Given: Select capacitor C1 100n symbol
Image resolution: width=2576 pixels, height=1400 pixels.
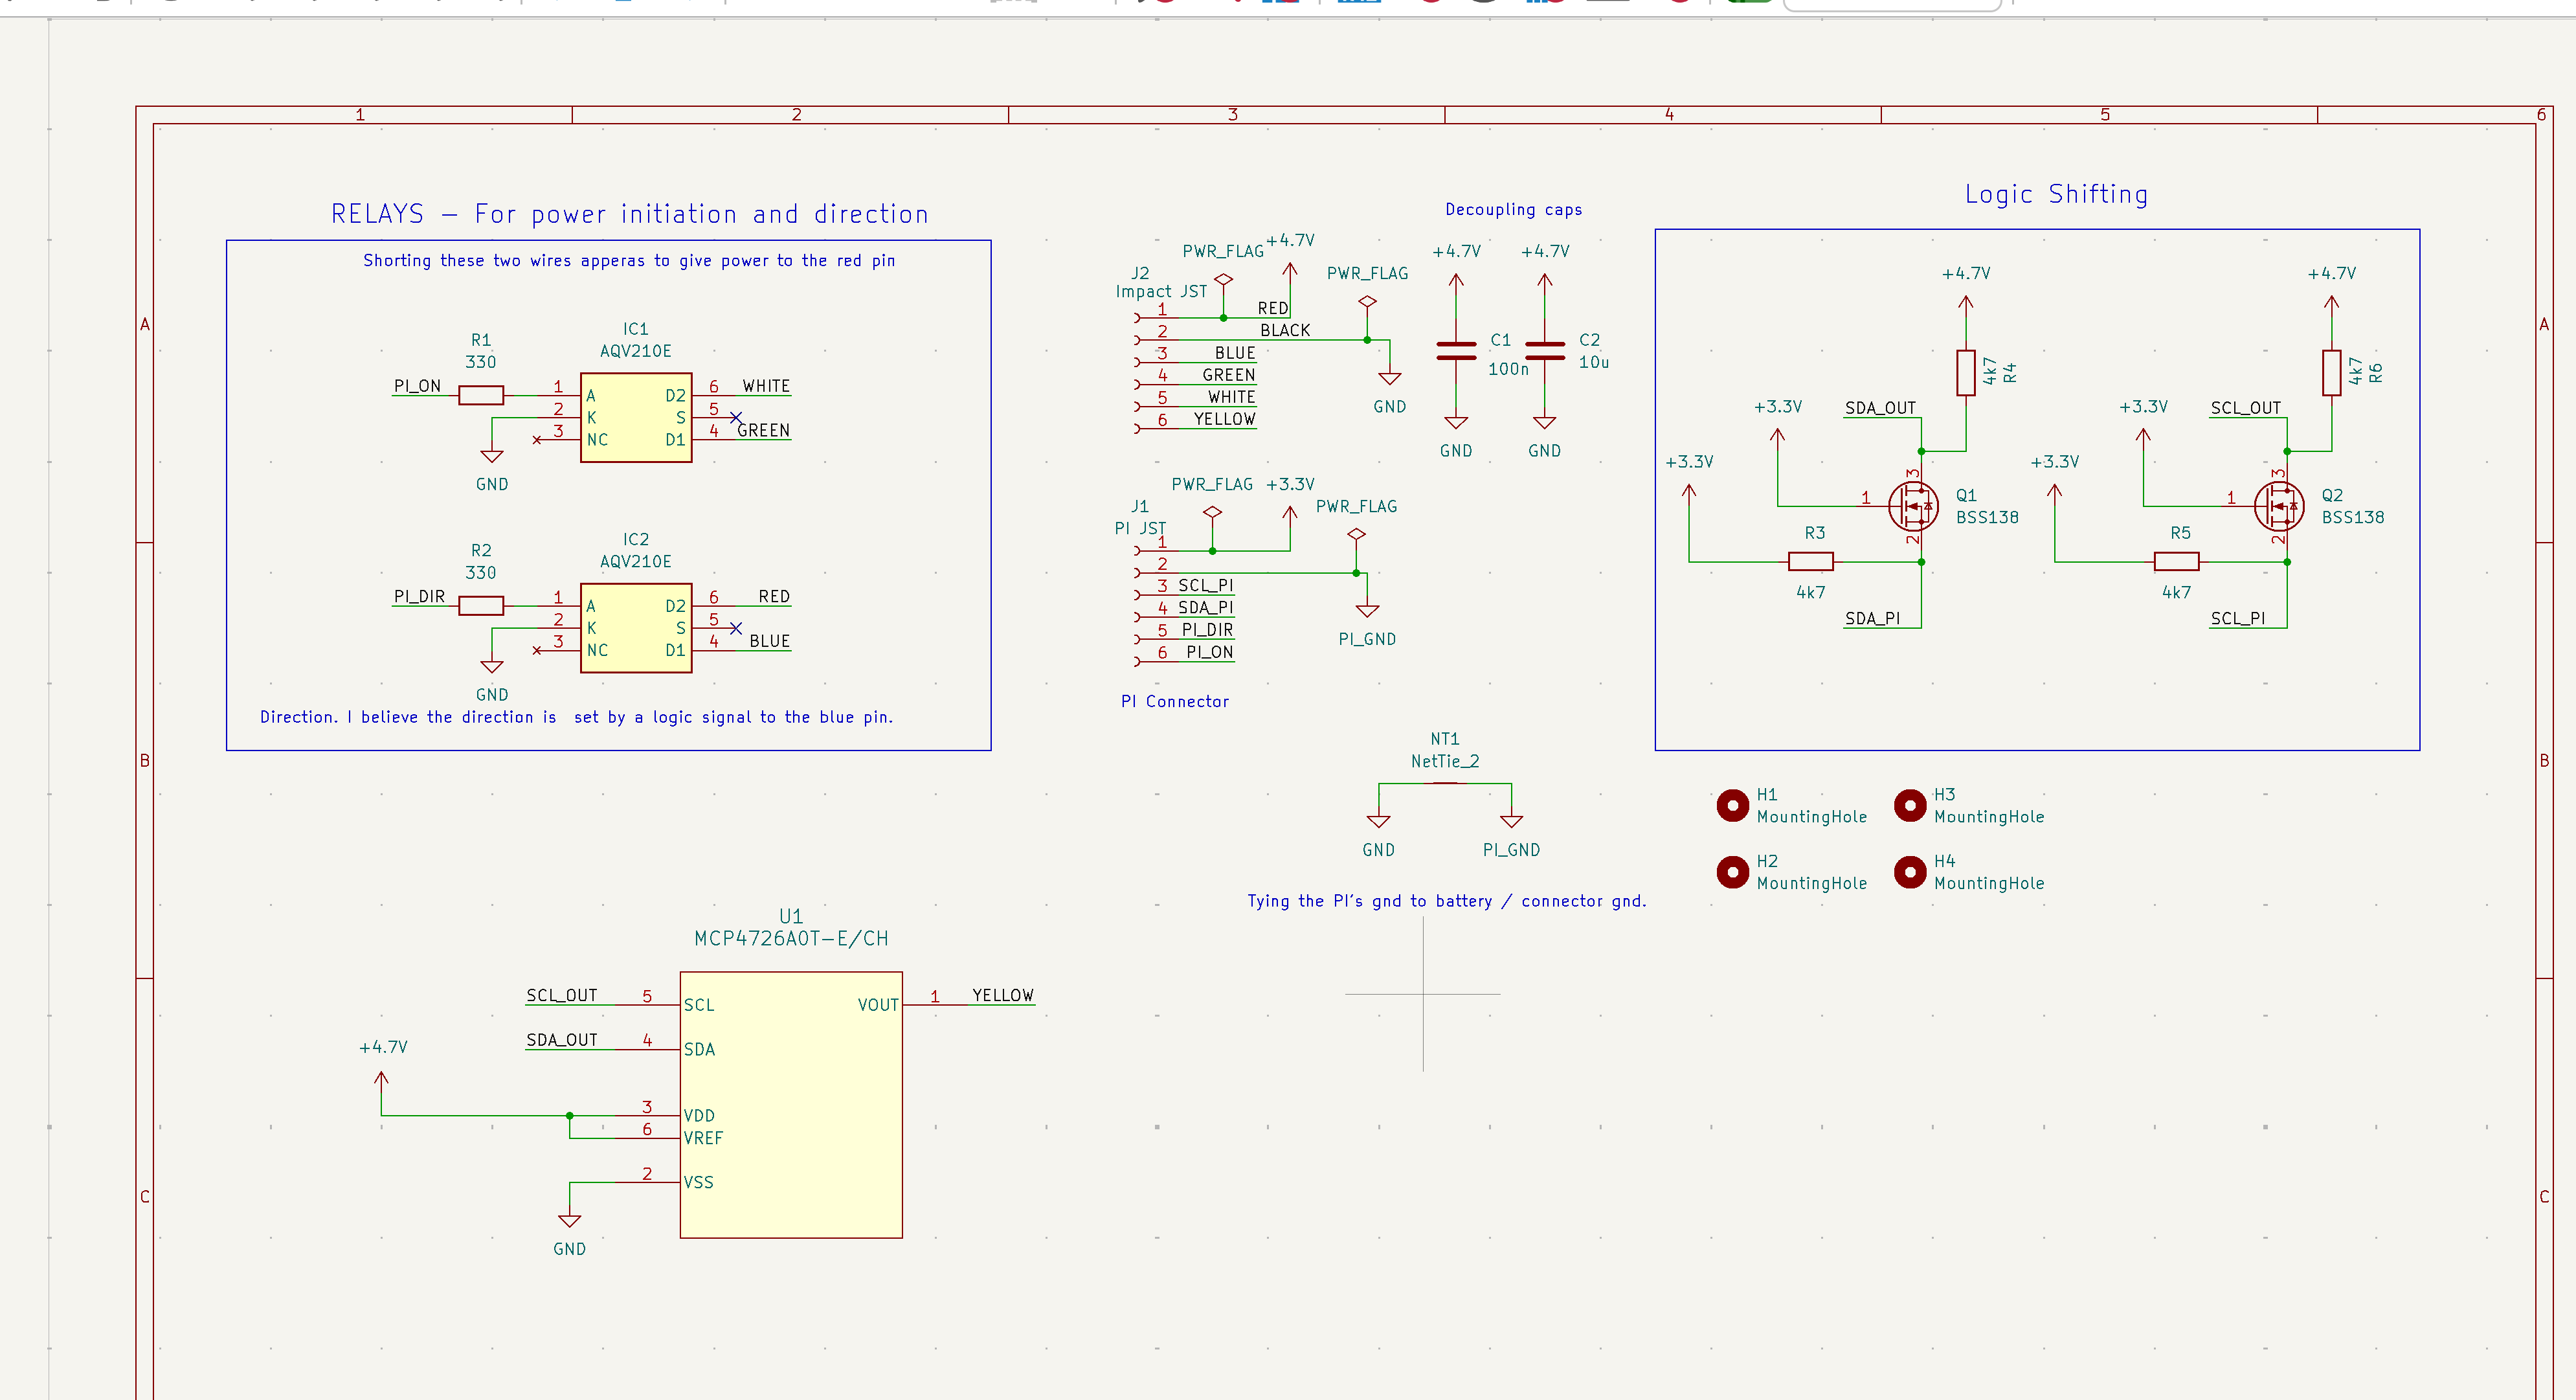Looking at the screenshot, I should point(1456,351).
